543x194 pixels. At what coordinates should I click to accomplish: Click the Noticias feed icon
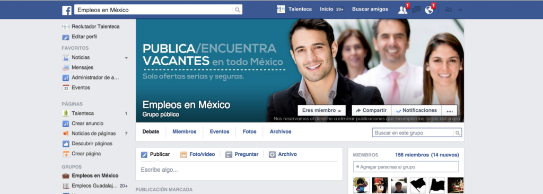click(x=66, y=57)
